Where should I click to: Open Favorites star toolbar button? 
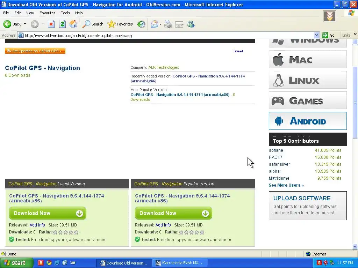(x=120, y=24)
